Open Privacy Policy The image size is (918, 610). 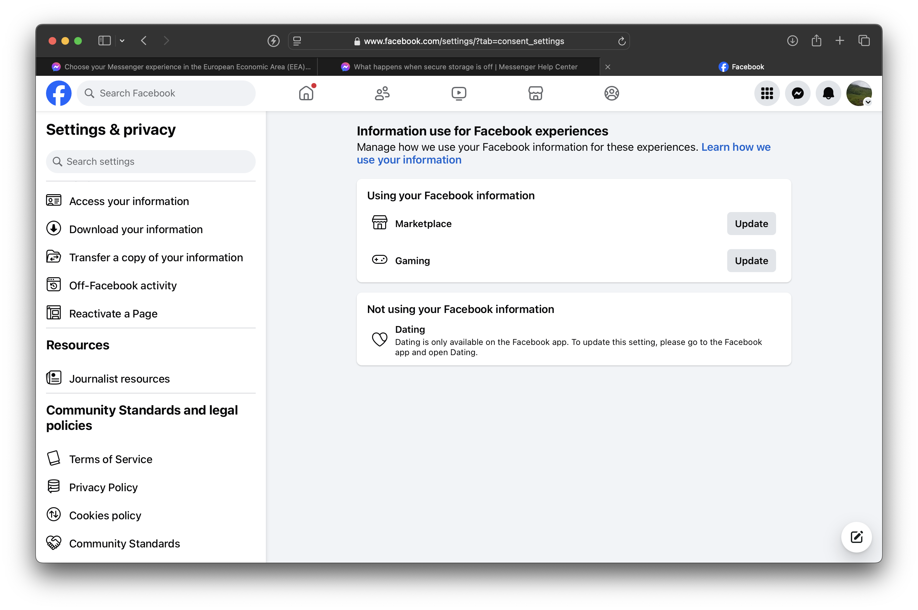point(151,487)
